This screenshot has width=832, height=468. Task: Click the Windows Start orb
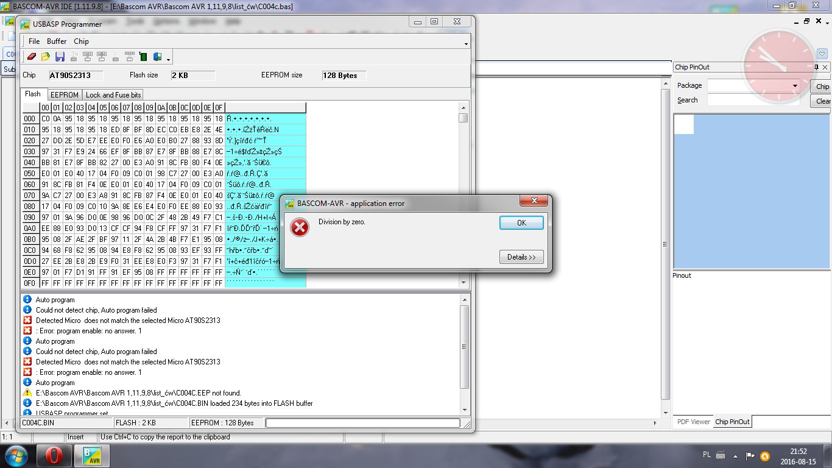(16, 455)
